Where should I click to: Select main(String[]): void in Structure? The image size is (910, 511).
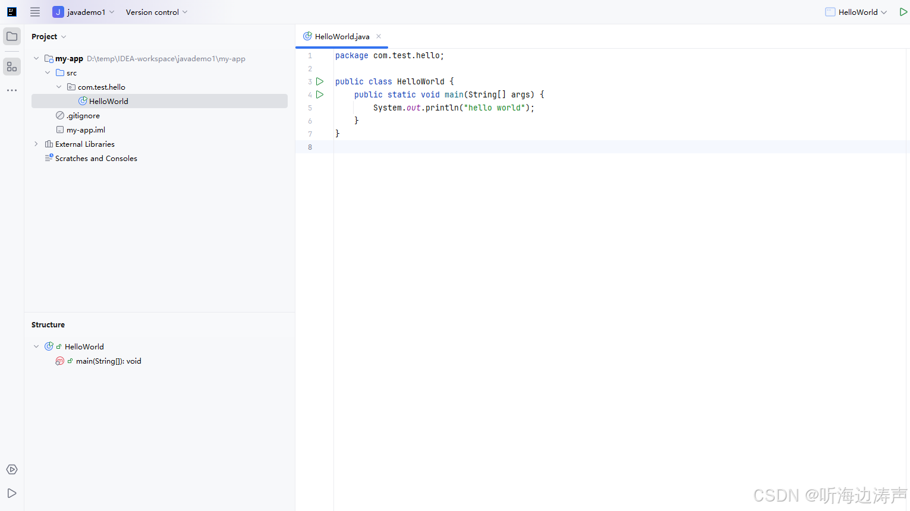[109, 361]
